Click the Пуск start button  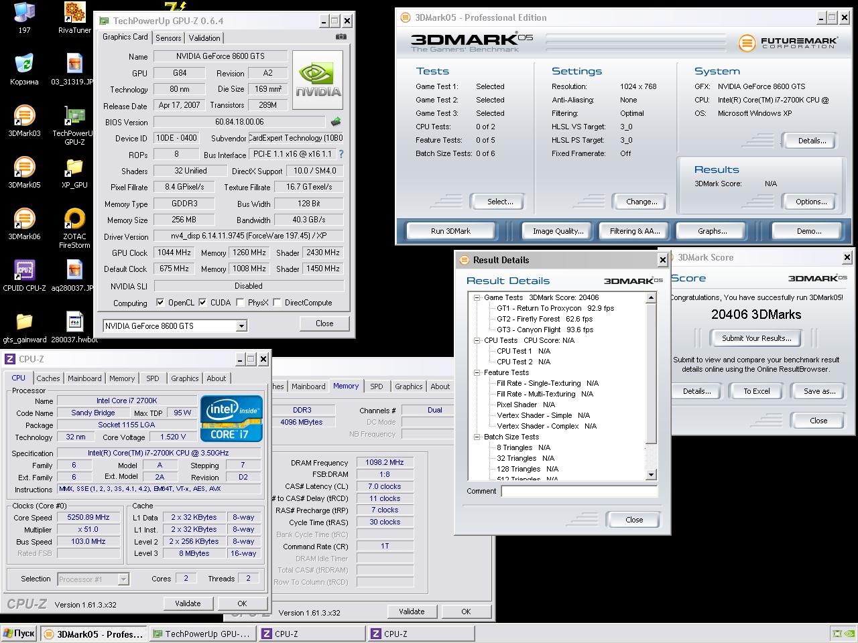tap(19, 634)
